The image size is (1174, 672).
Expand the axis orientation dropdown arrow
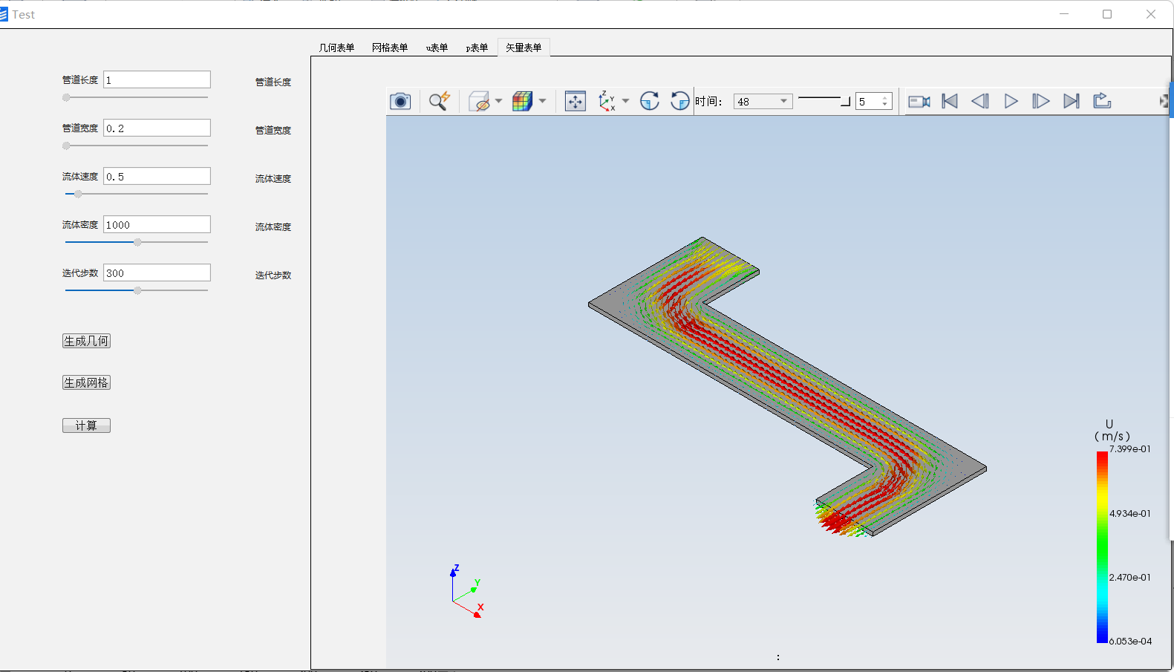point(625,101)
